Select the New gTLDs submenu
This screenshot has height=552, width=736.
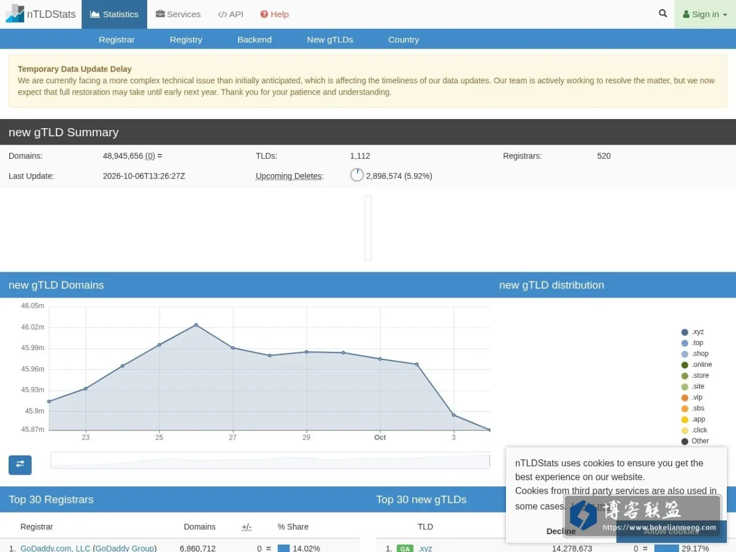(x=330, y=39)
